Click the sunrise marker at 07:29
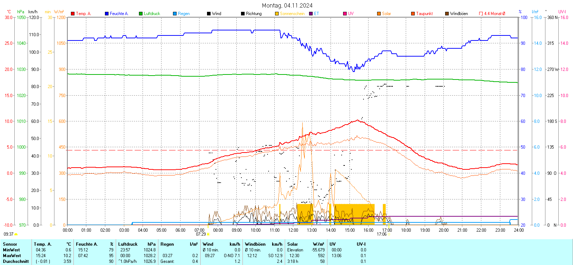Image resolution: width=573 pixels, height=265 pixels. pyautogui.click(x=208, y=234)
